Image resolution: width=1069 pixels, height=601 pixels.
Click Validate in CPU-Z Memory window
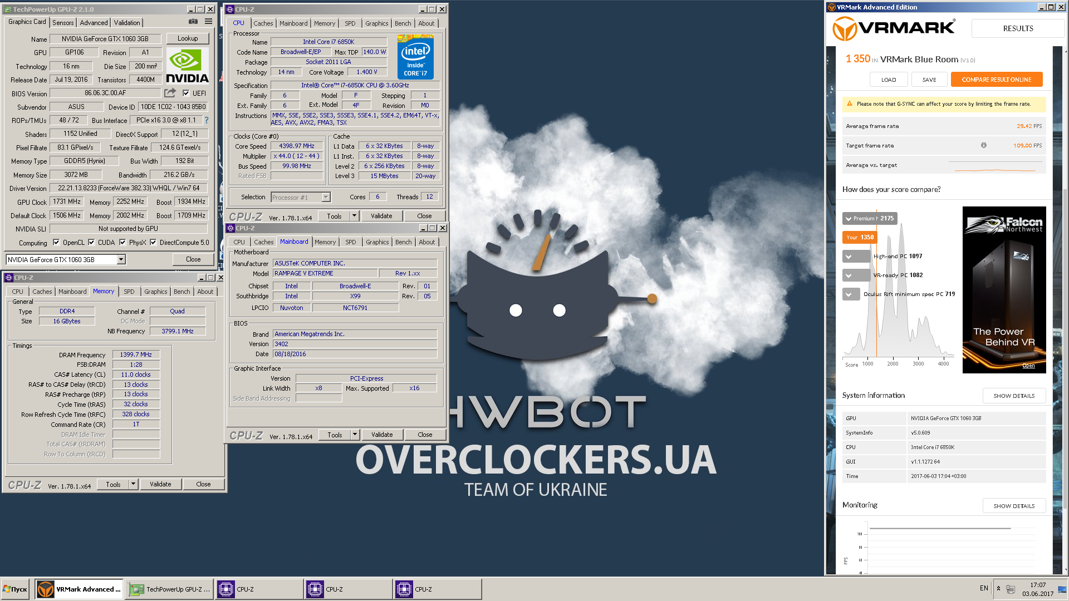point(160,484)
